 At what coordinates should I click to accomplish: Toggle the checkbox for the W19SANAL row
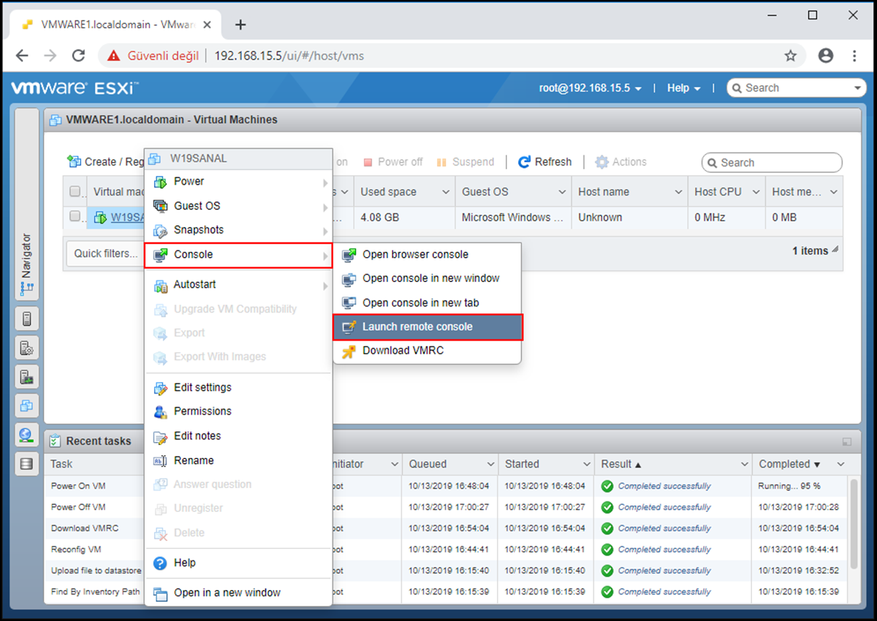point(75,216)
